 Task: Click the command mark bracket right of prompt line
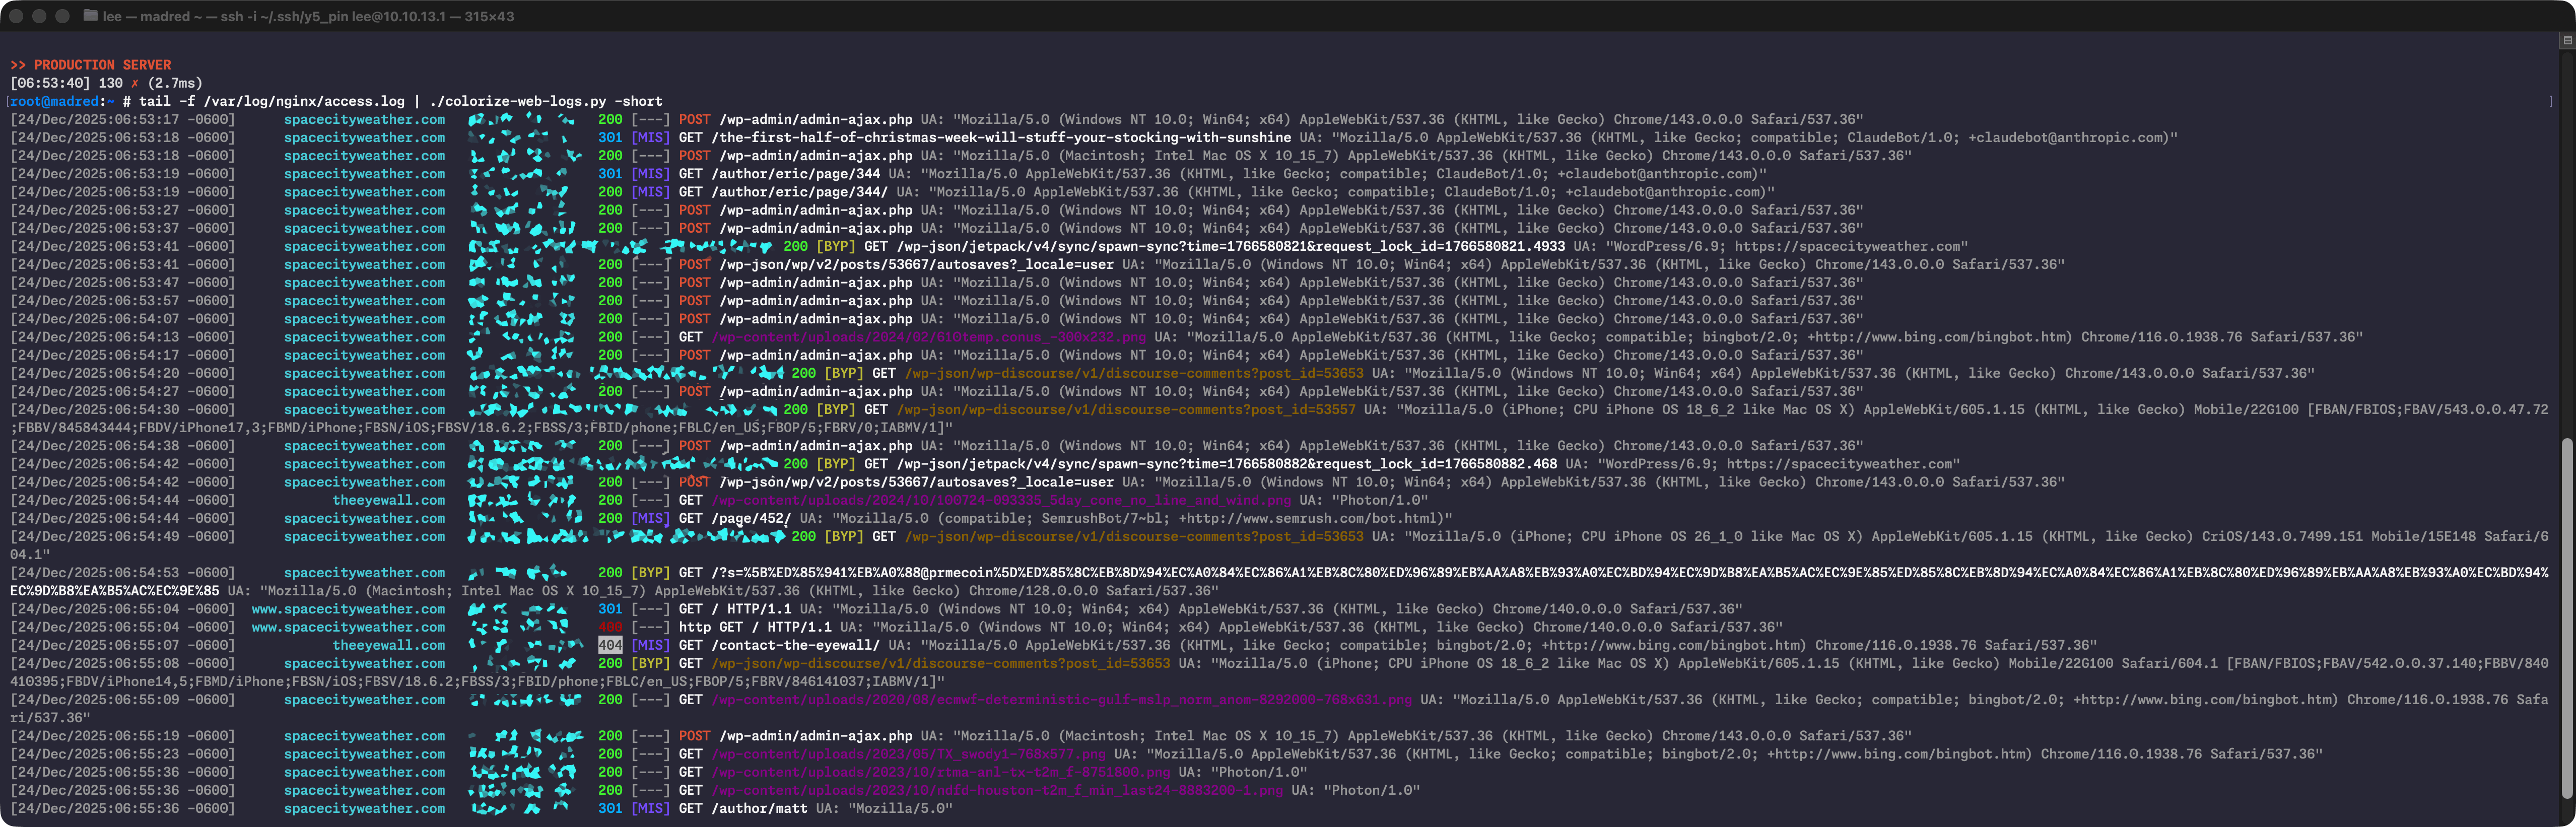(2550, 101)
